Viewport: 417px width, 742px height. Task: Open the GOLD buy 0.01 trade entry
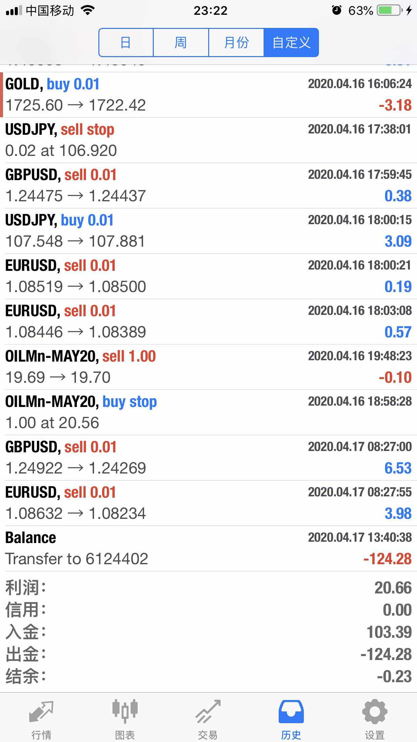(208, 95)
